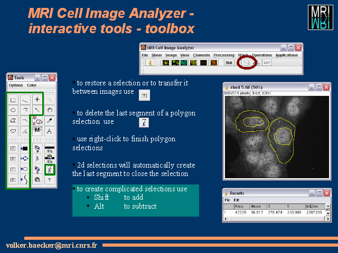Select the Angle measuring tool
This screenshot has height=253, width=338.
click(x=25, y=131)
